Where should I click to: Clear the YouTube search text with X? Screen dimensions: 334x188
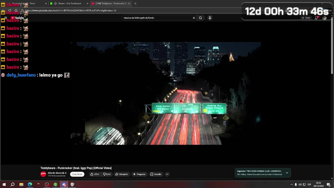pyautogui.click(x=194, y=18)
